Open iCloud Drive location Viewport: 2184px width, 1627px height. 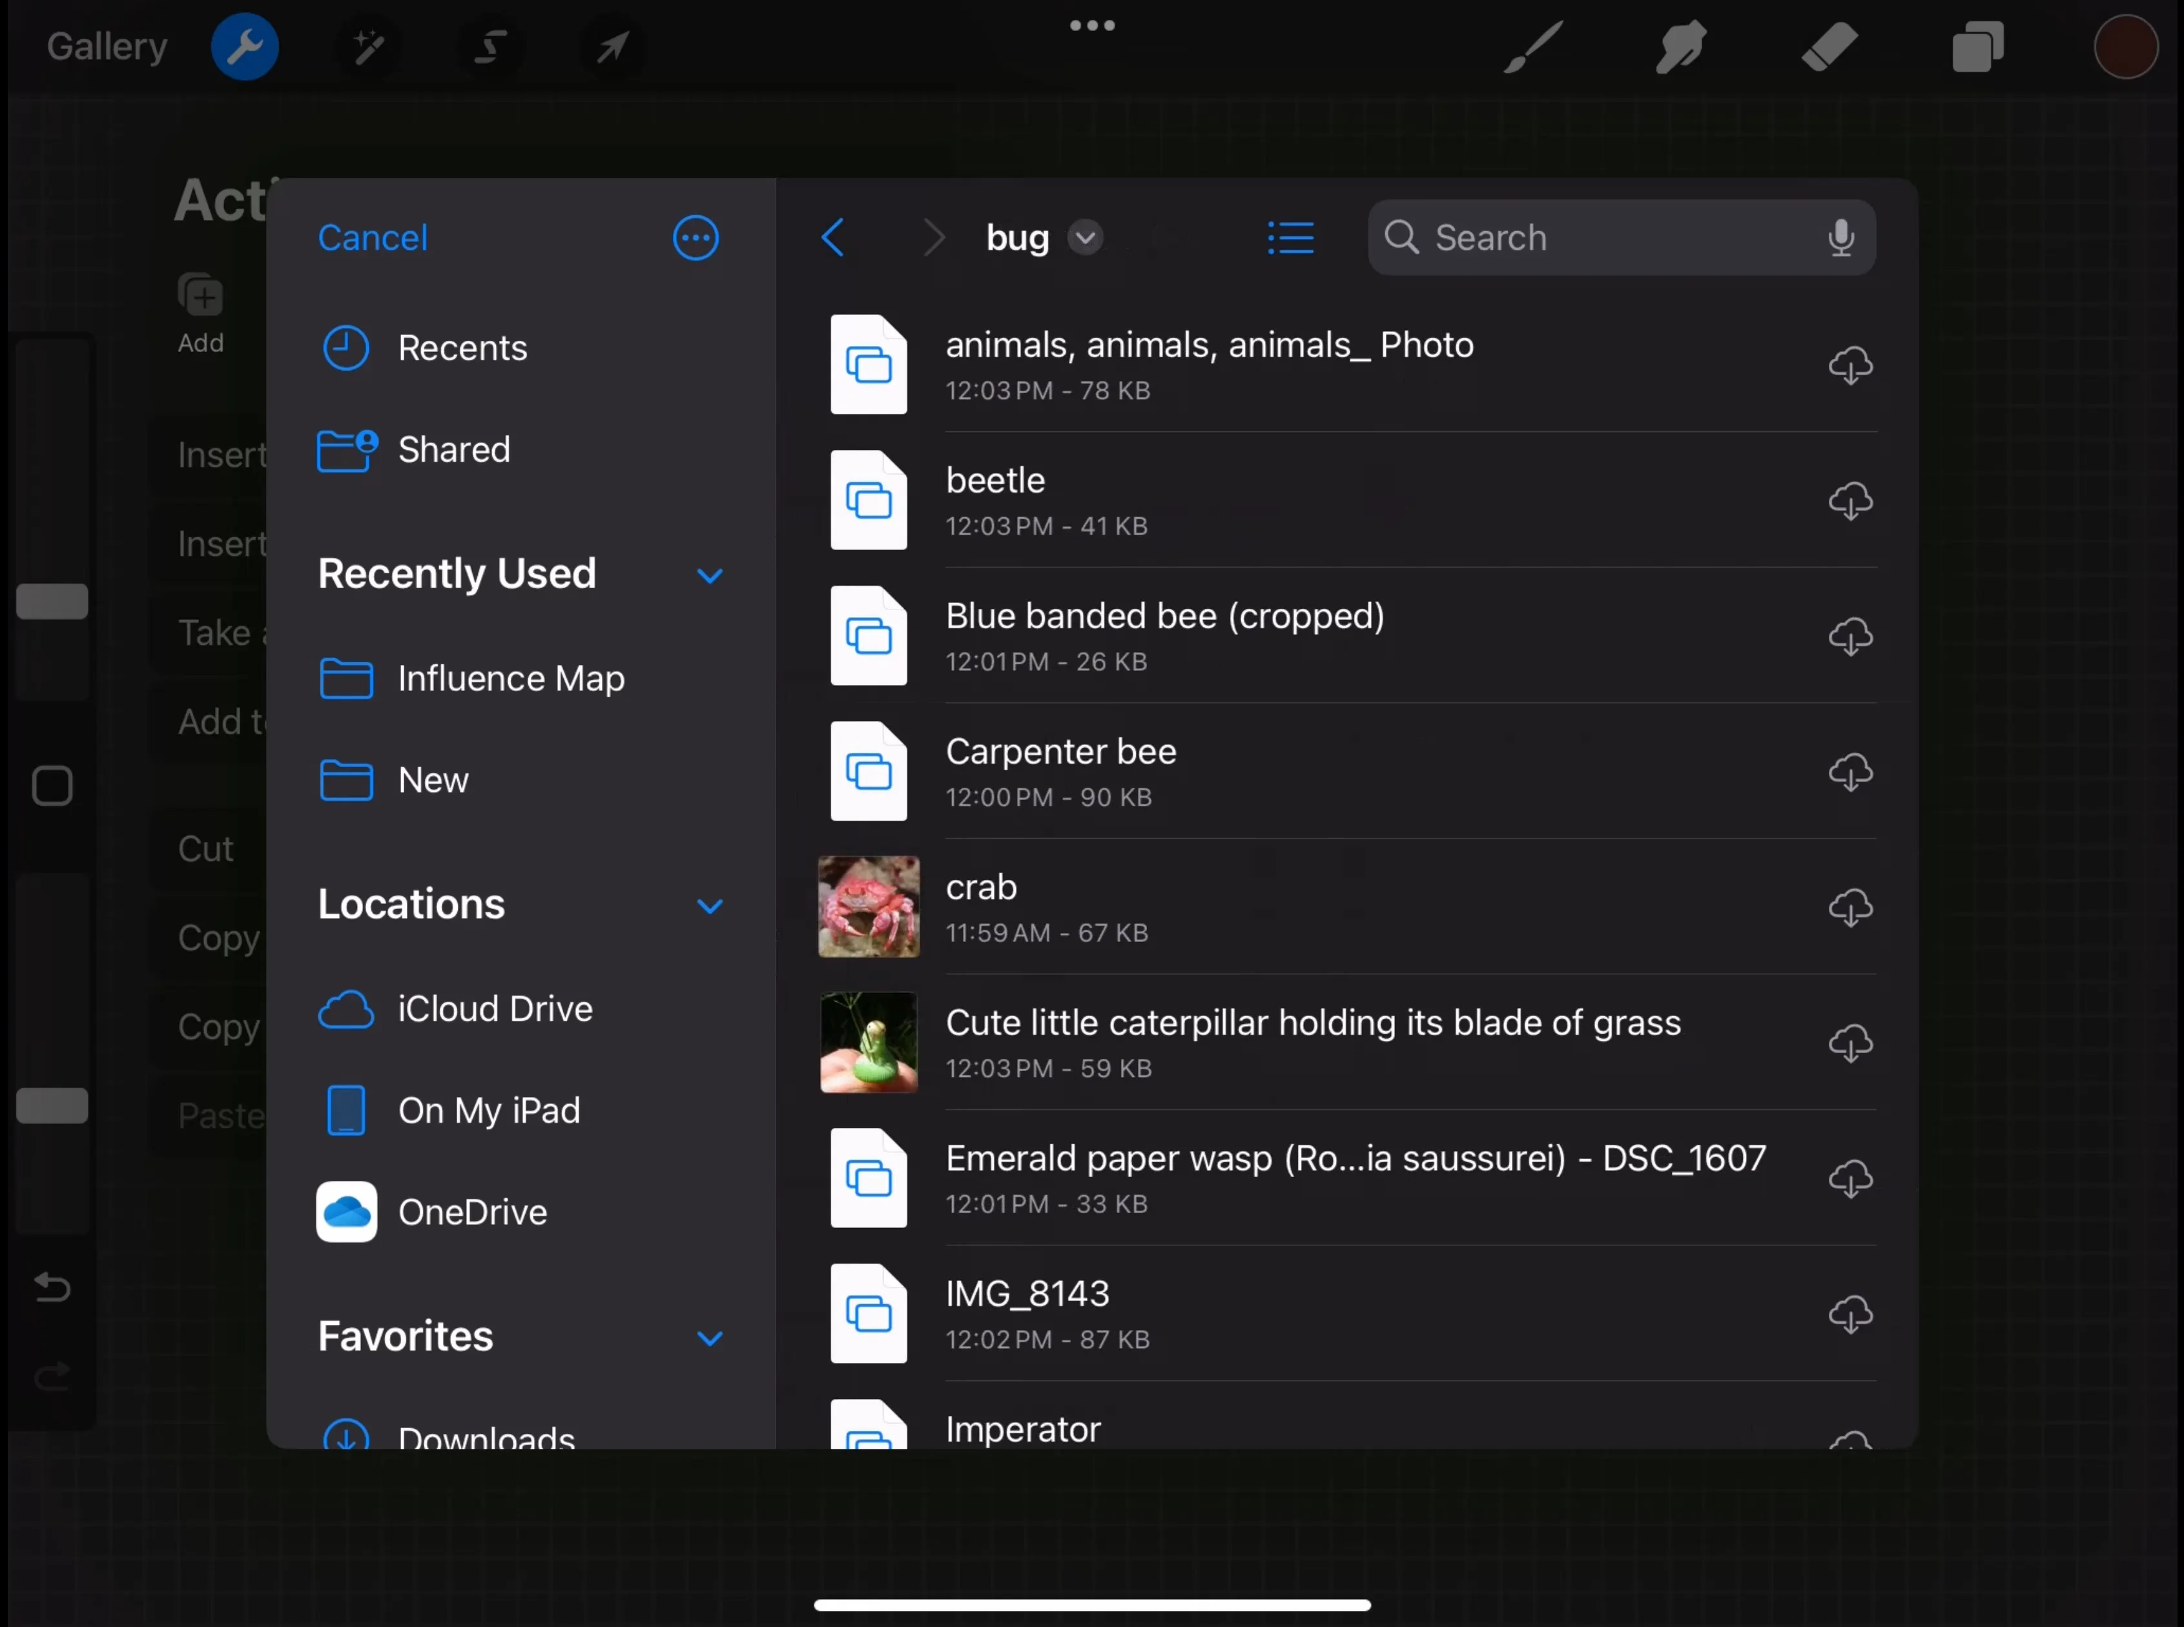click(x=493, y=1008)
